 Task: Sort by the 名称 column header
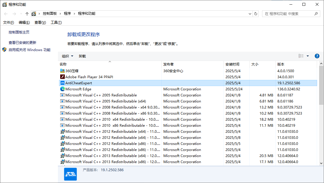pos(110,64)
